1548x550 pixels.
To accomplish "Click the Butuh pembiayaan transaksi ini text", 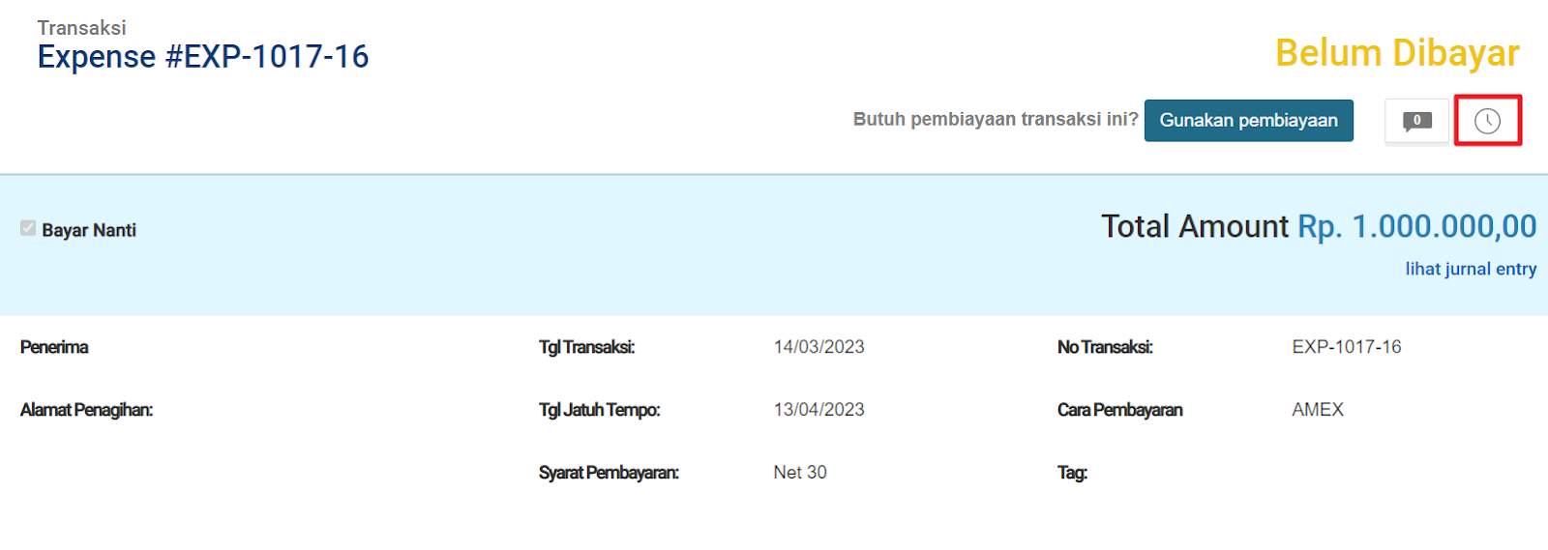I will [x=996, y=119].
